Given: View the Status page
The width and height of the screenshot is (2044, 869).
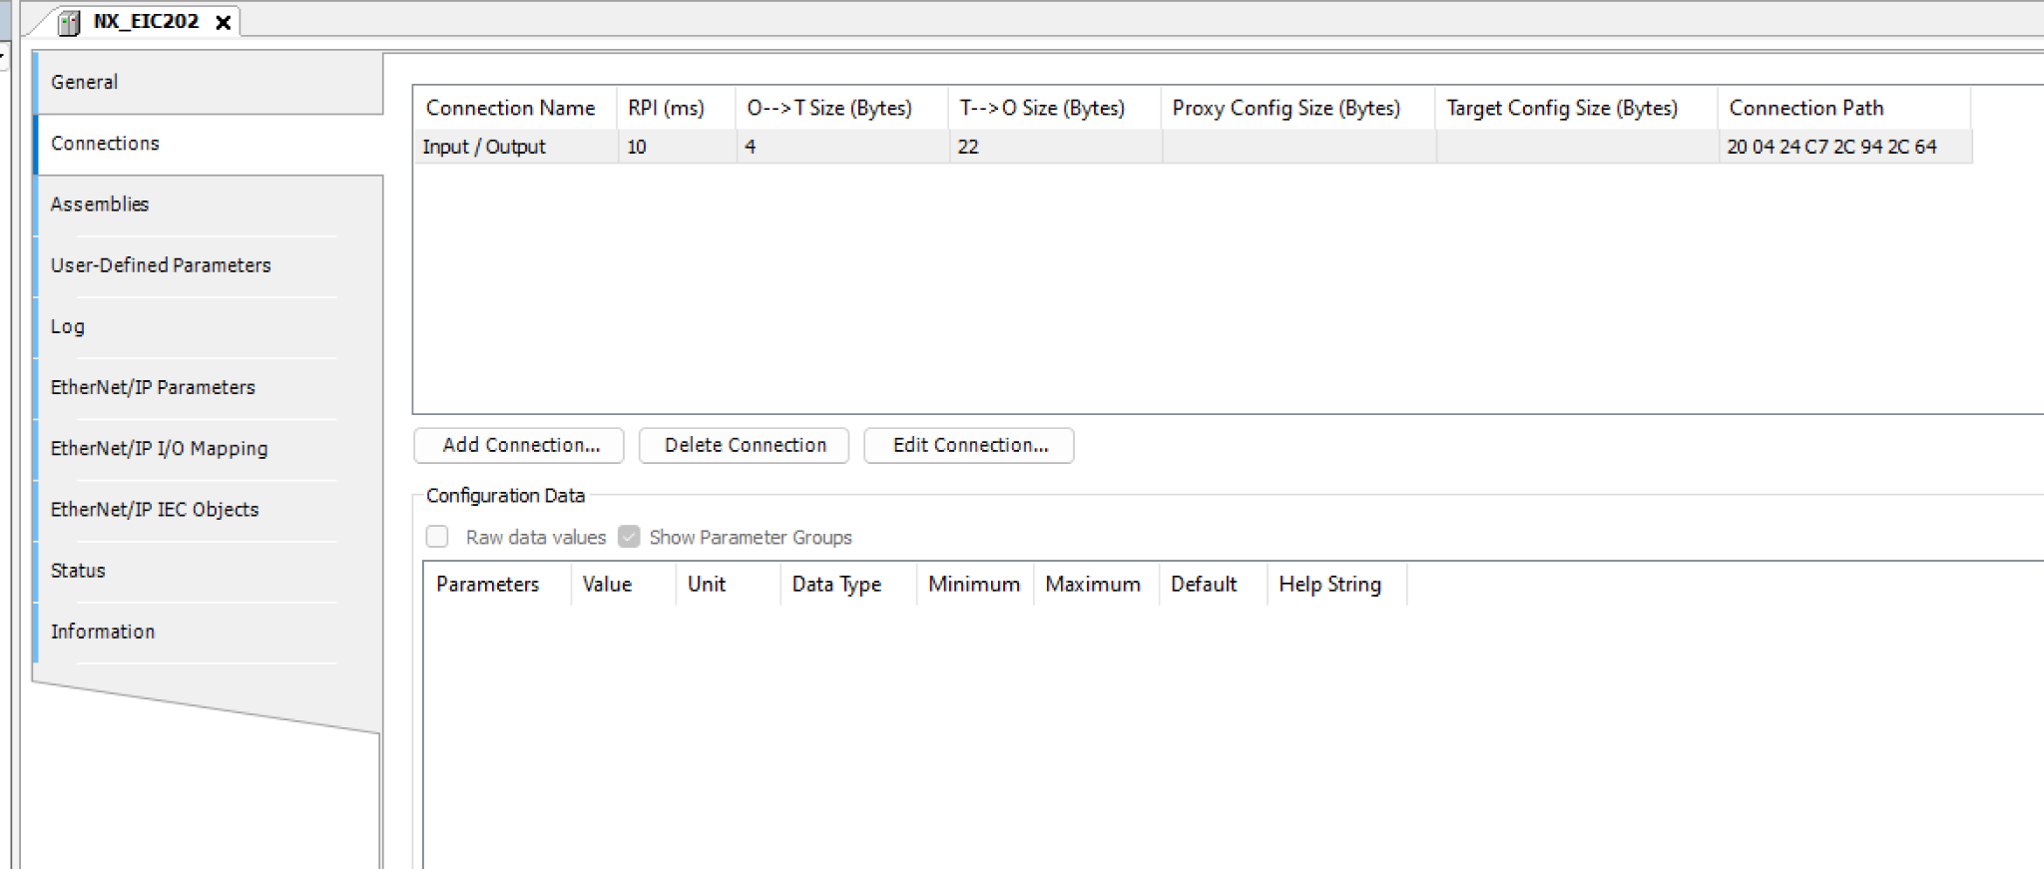Looking at the screenshot, I should click(x=78, y=571).
